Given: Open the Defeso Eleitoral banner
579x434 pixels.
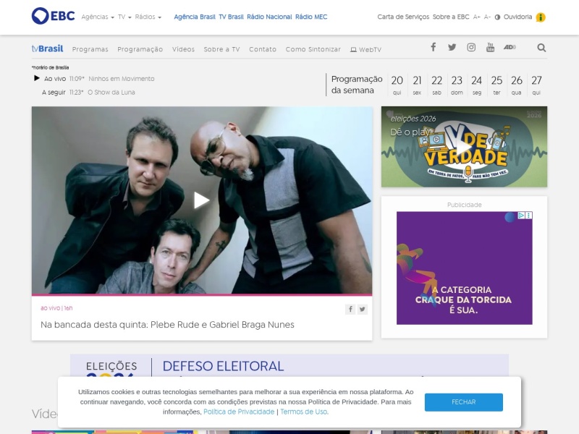Looking at the screenshot, I should click(x=289, y=366).
